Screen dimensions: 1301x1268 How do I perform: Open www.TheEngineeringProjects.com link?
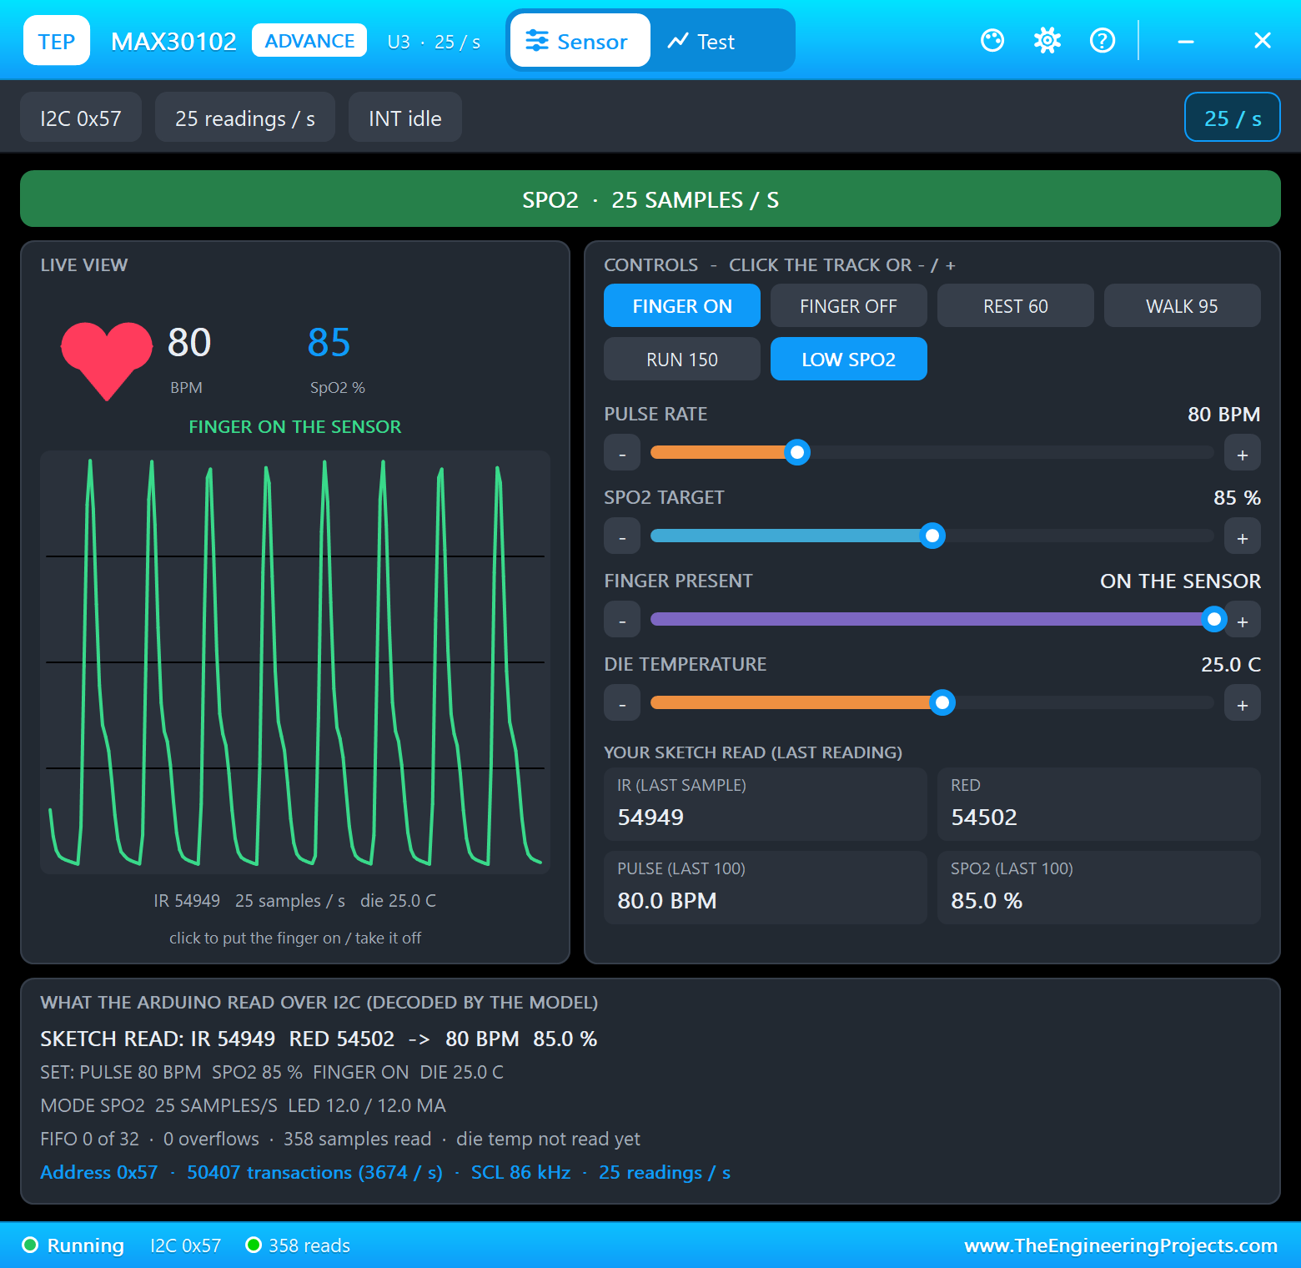point(1121,1245)
